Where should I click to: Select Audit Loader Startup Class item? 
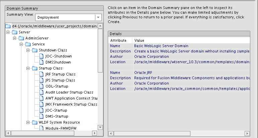click(x=69, y=92)
